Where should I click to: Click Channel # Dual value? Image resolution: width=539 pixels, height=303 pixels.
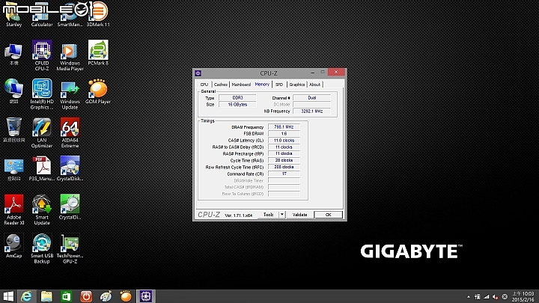point(311,98)
